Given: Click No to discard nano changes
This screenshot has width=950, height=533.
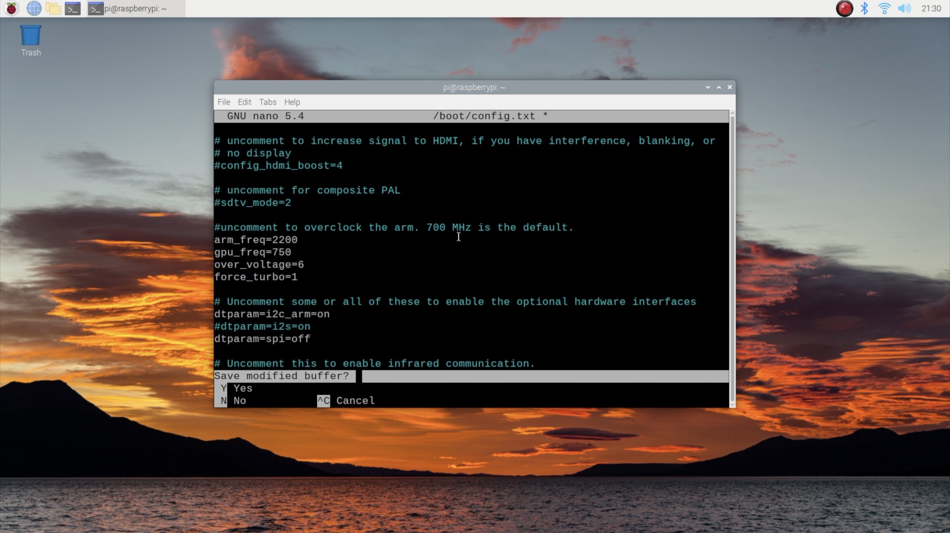Looking at the screenshot, I should [x=239, y=400].
